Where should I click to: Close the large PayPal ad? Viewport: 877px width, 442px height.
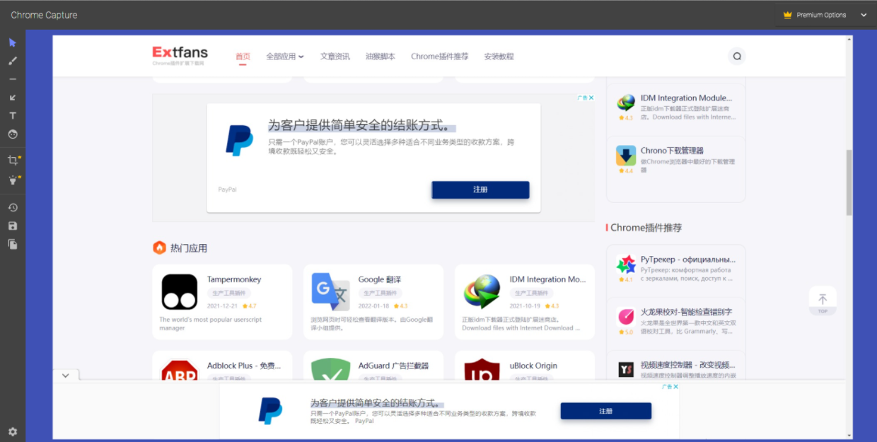(591, 98)
